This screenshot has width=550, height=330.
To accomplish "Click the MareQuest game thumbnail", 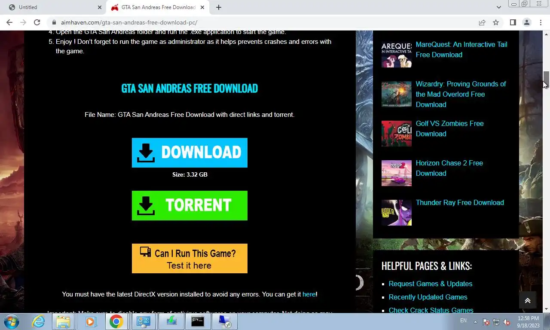I will (396, 55).
